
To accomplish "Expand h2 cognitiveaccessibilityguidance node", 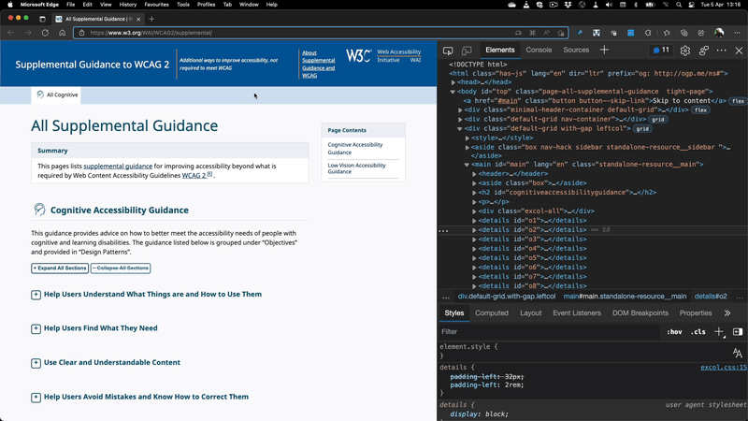I will 474,193.
